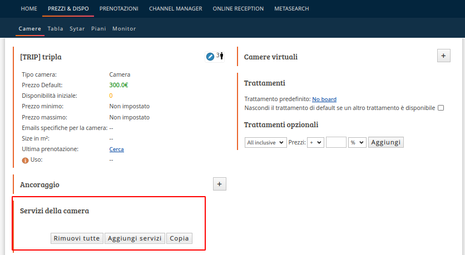Open the plus sign price modifier dropdown

coord(315,142)
